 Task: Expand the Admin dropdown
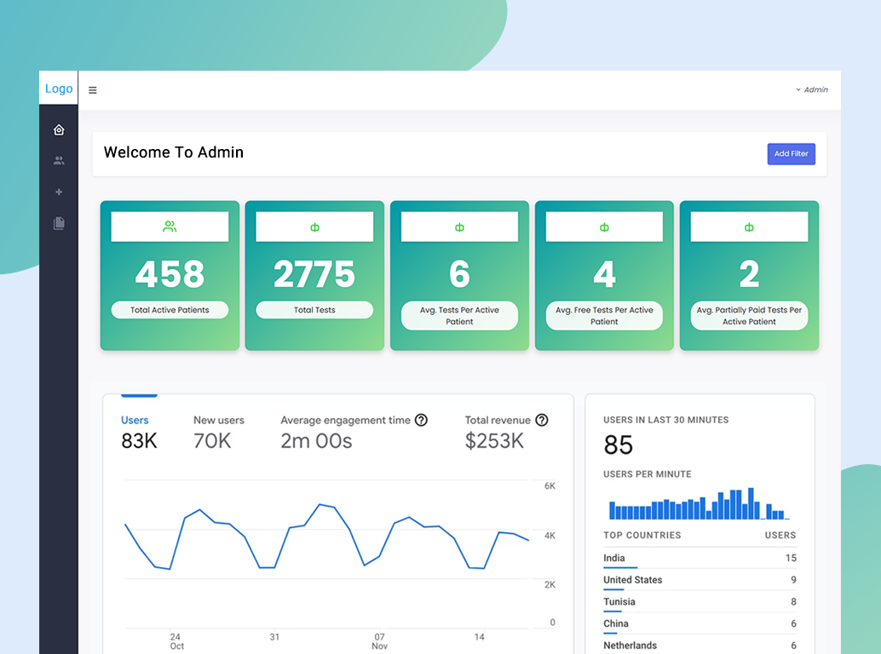tap(812, 89)
